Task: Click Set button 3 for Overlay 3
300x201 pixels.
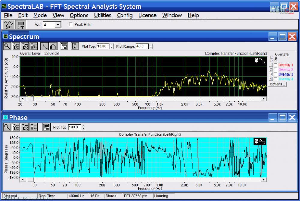Action: (x=271, y=74)
